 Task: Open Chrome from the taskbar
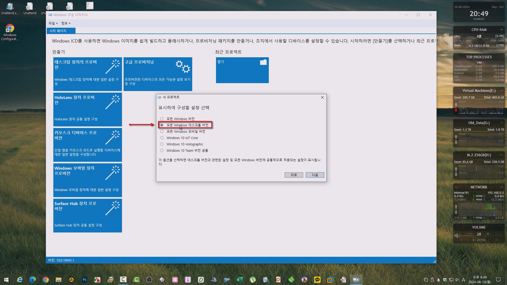tap(46, 280)
